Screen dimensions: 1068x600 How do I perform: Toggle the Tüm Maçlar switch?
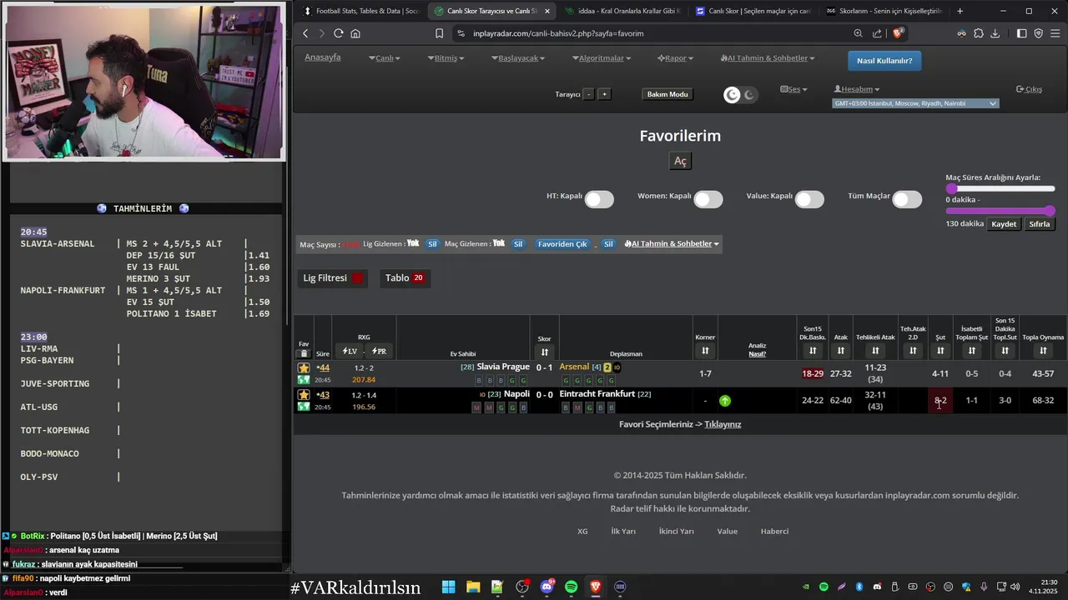(x=907, y=199)
